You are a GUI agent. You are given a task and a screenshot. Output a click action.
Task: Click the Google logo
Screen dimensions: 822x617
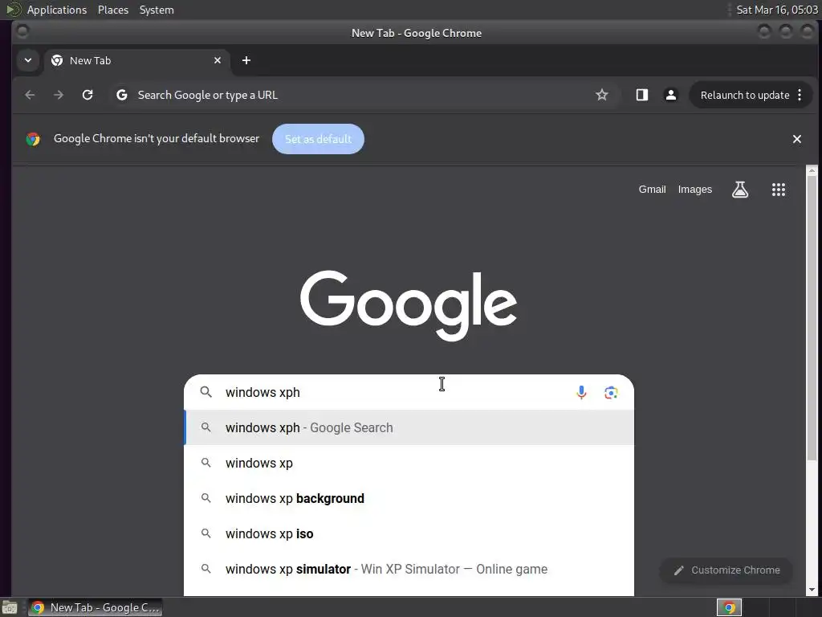click(x=409, y=305)
